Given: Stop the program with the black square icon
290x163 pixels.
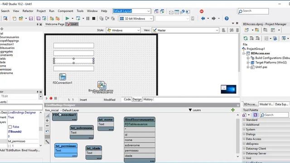Looking at the screenshot, I should point(94,19).
